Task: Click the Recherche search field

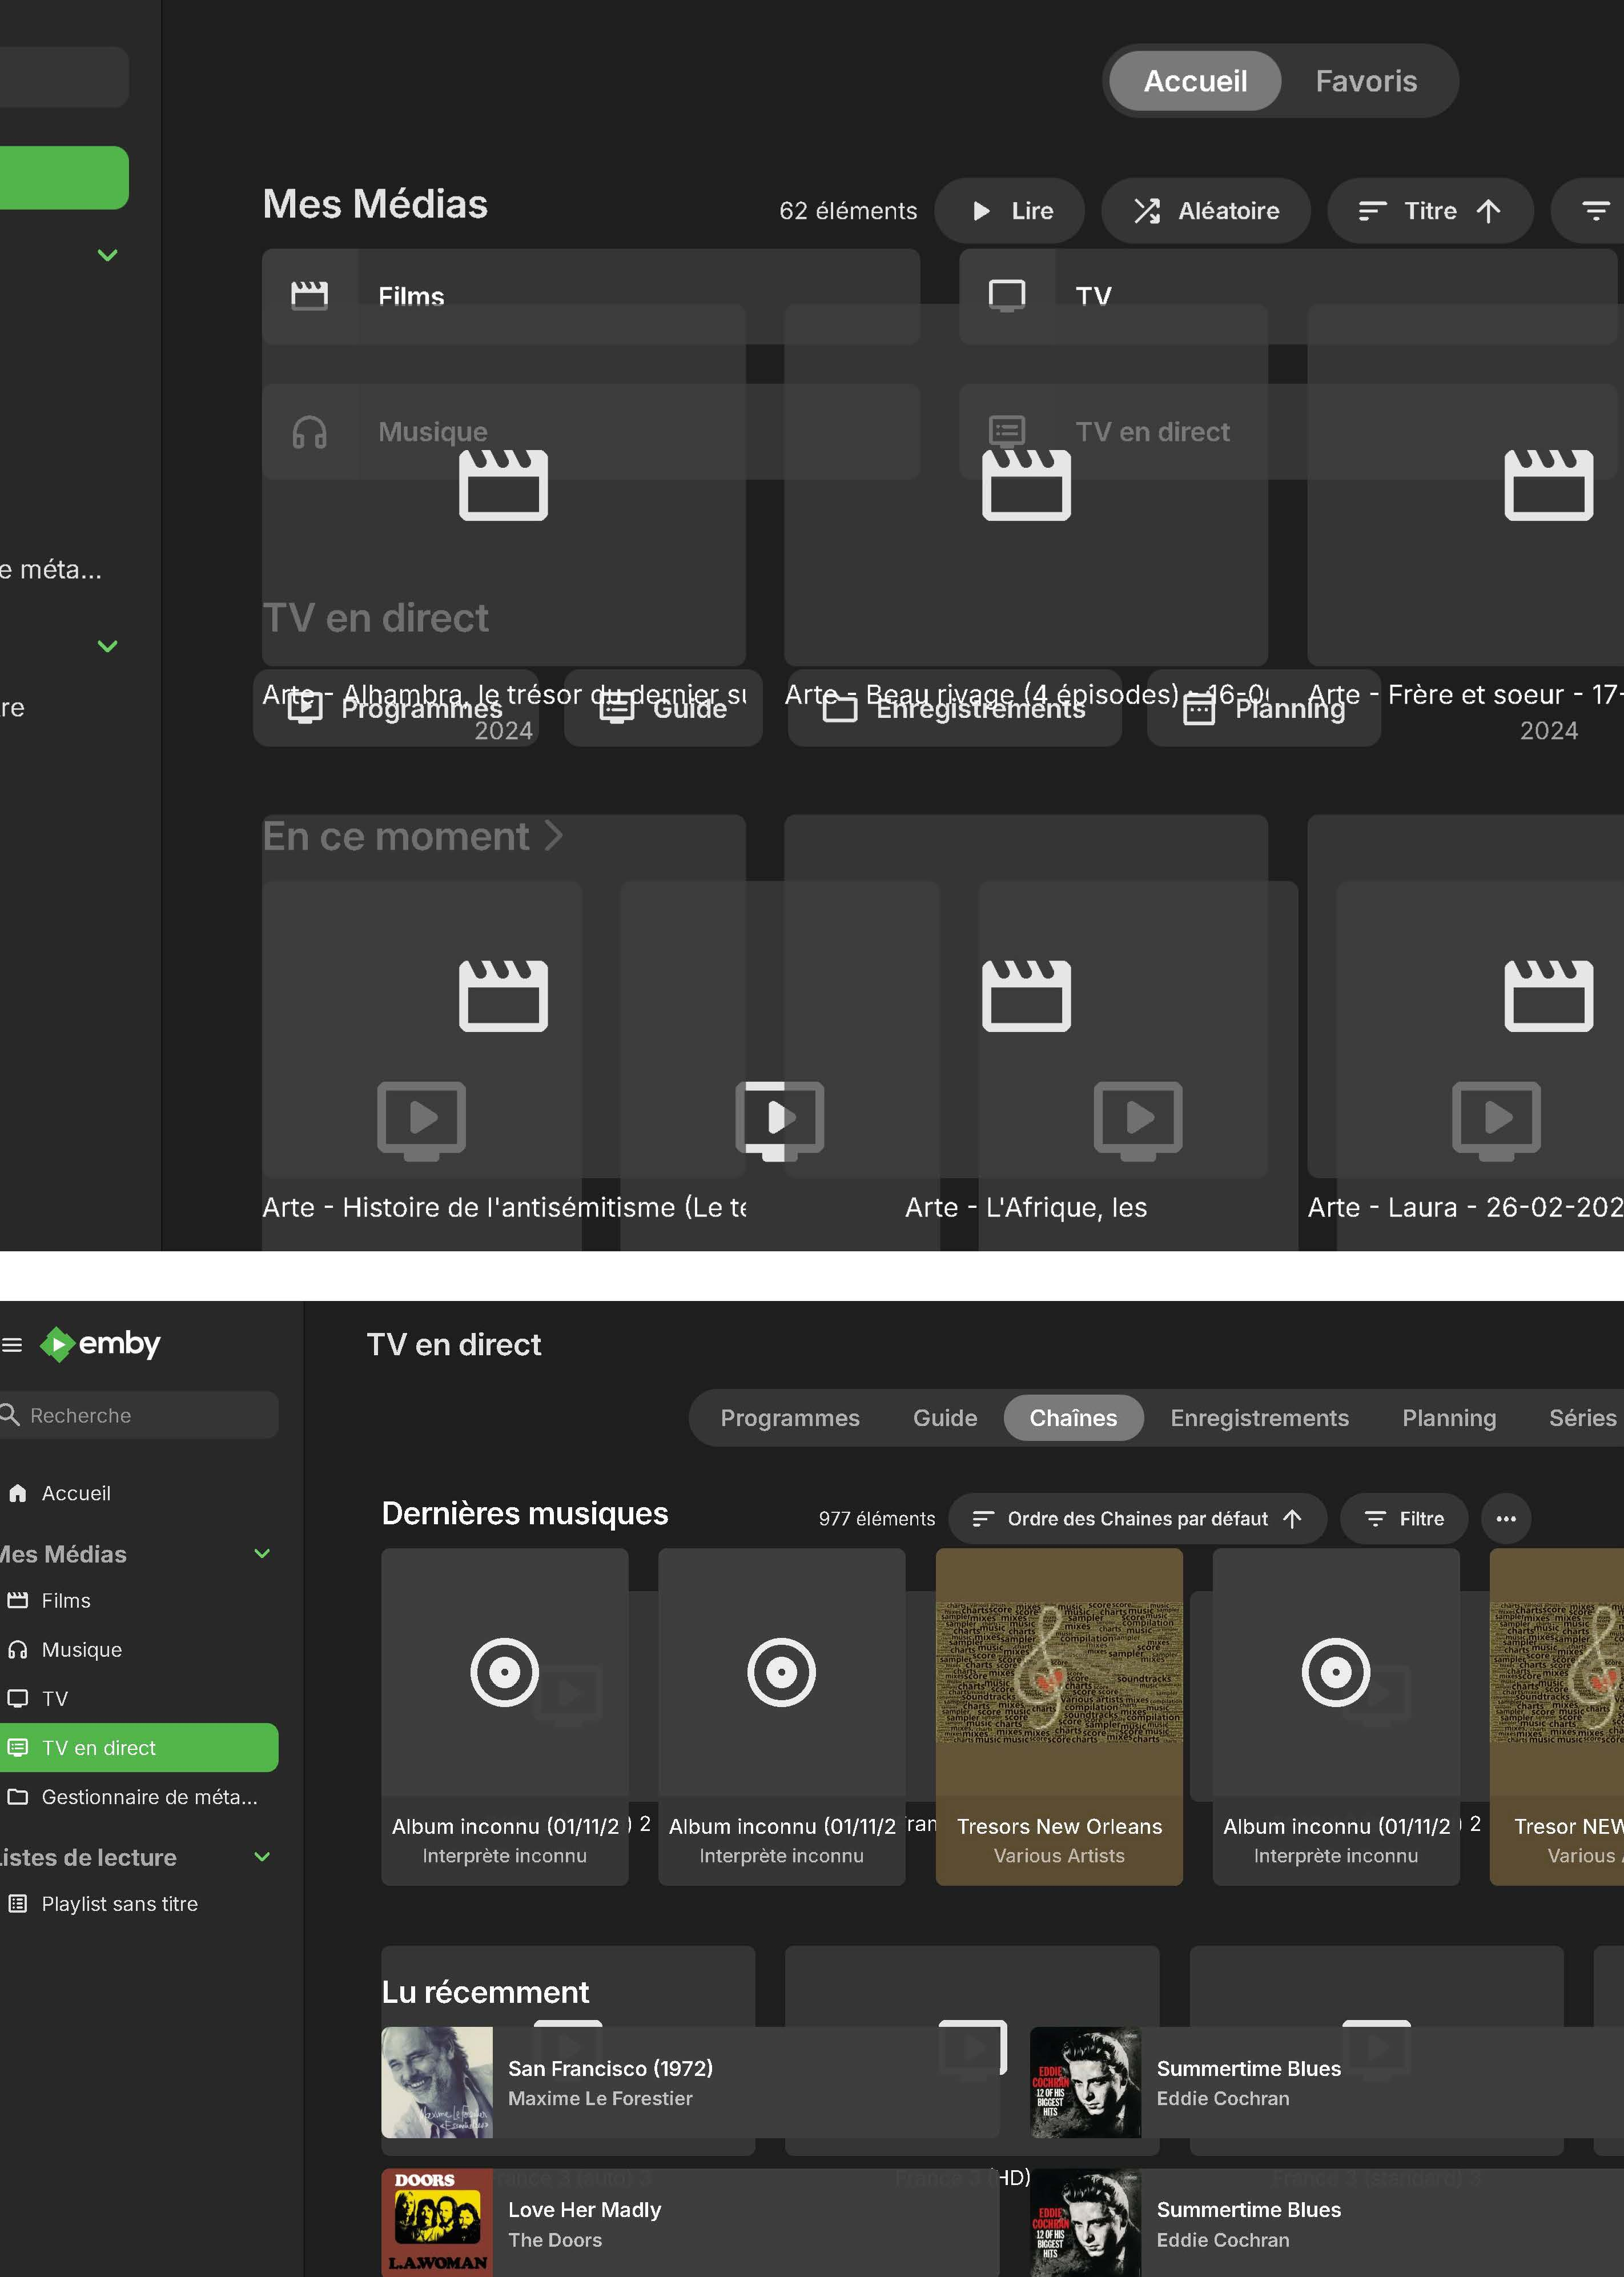Action: tap(139, 1415)
